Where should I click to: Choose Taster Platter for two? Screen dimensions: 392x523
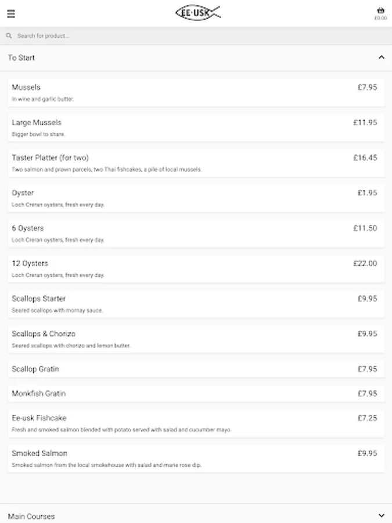tap(196, 163)
